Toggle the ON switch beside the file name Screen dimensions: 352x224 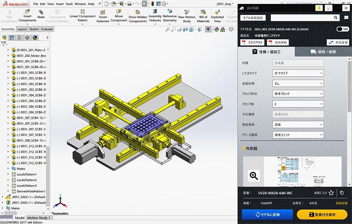[x=343, y=29]
